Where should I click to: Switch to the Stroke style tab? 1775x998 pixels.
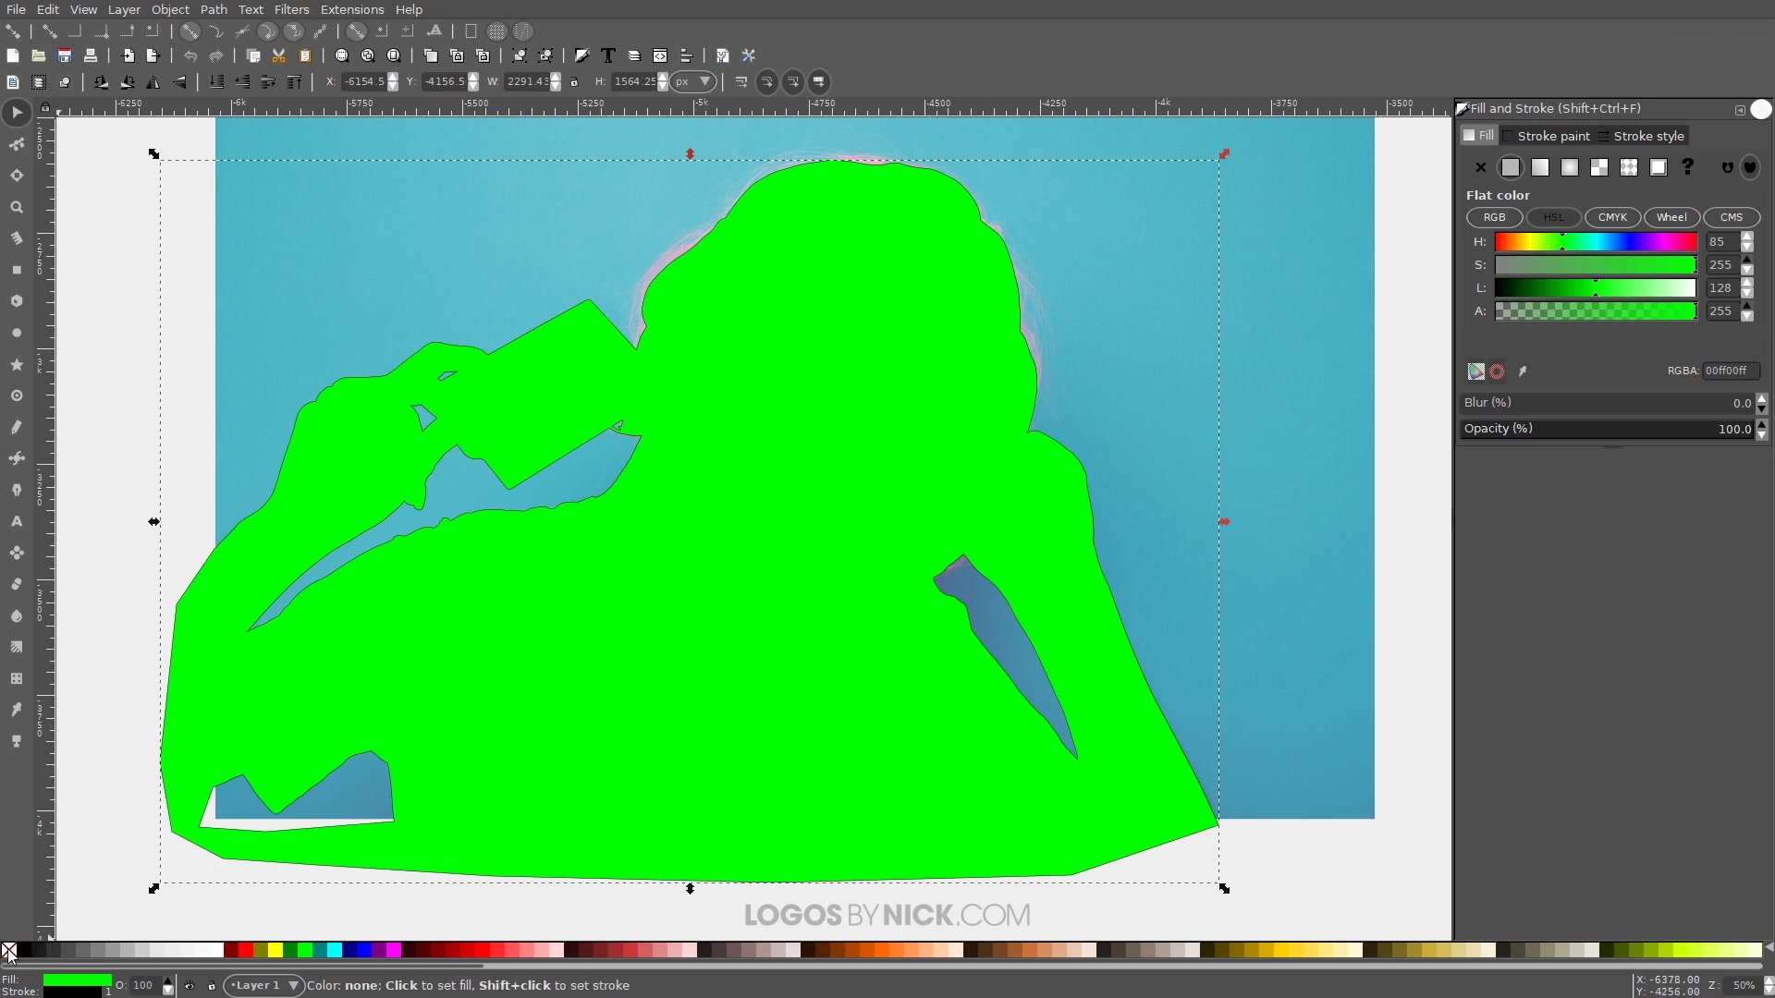[x=1646, y=136]
